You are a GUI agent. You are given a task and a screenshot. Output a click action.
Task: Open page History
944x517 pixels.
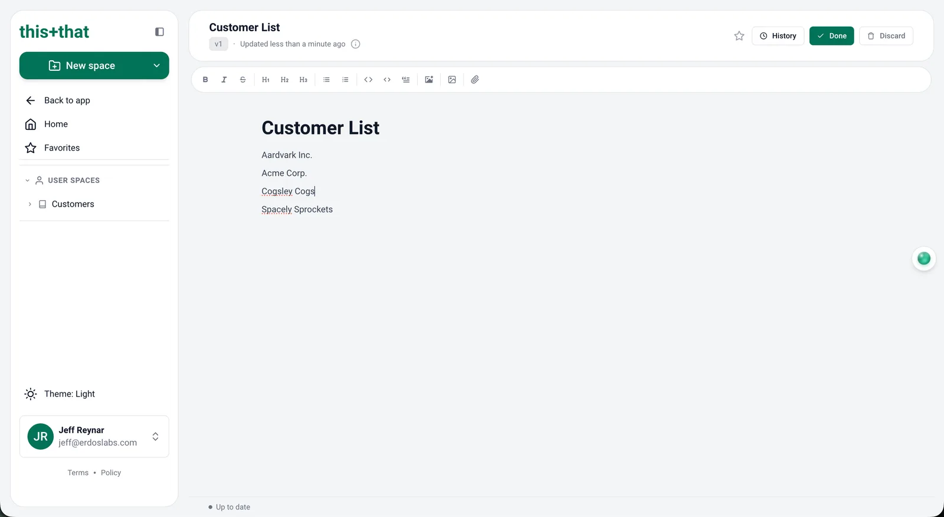(778, 36)
